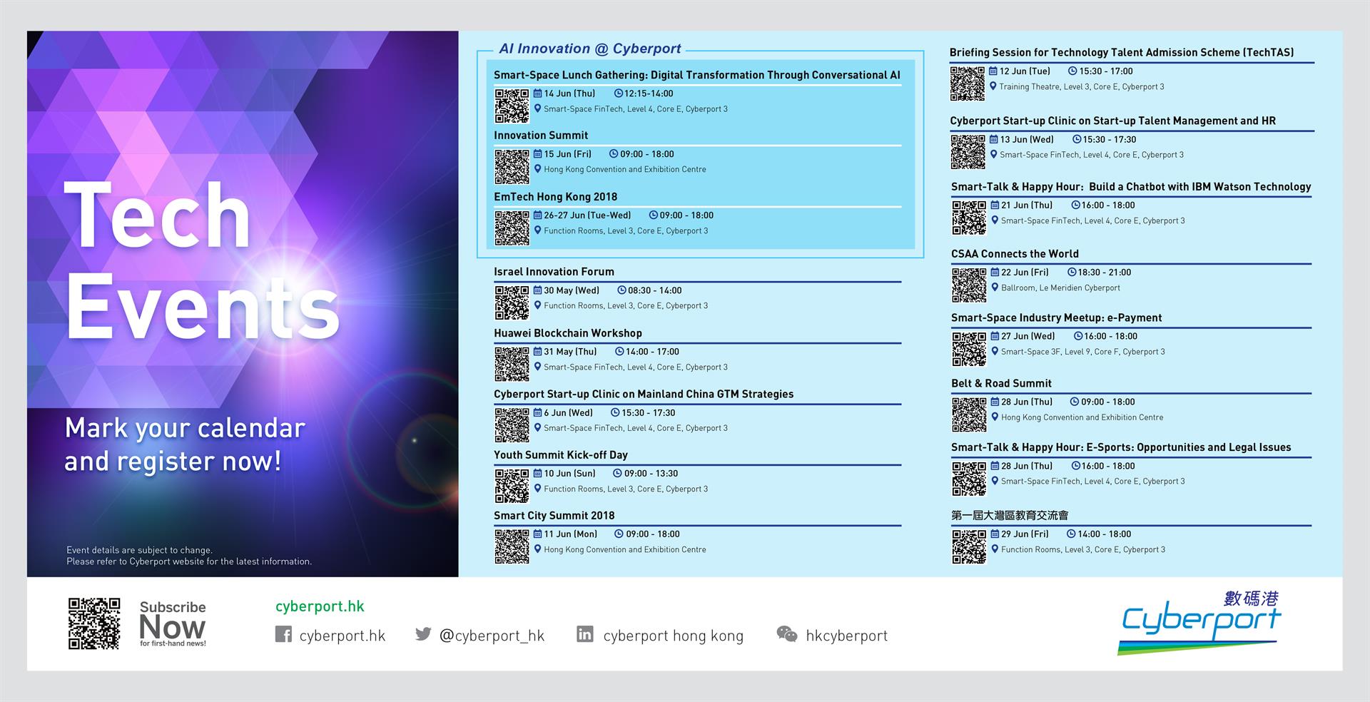
Task: Select Smart City Summit 2018 title
Action: click(x=554, y=516)
